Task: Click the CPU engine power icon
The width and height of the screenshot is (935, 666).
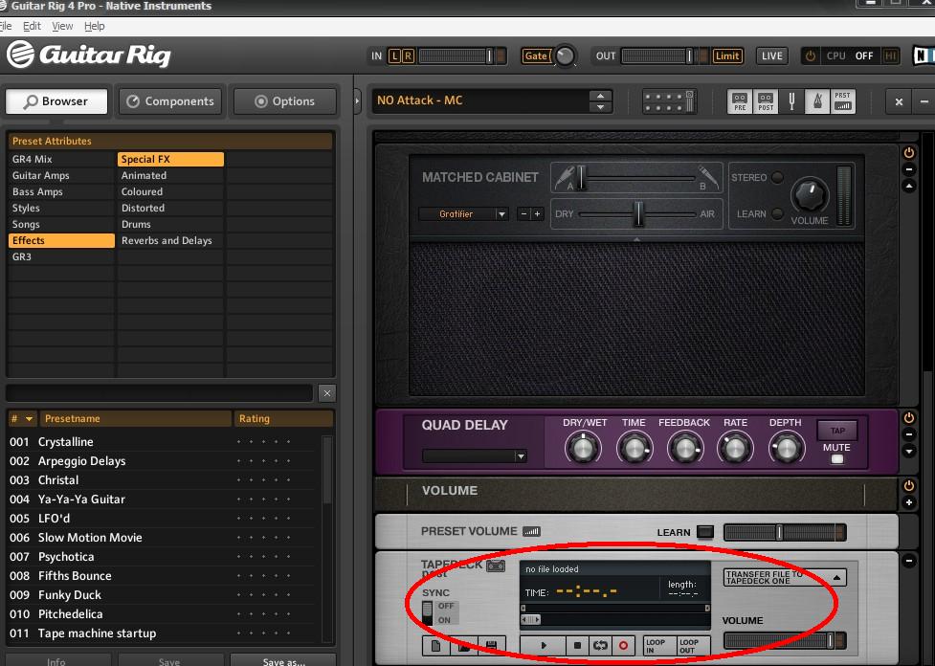Action: coord(810,56)
